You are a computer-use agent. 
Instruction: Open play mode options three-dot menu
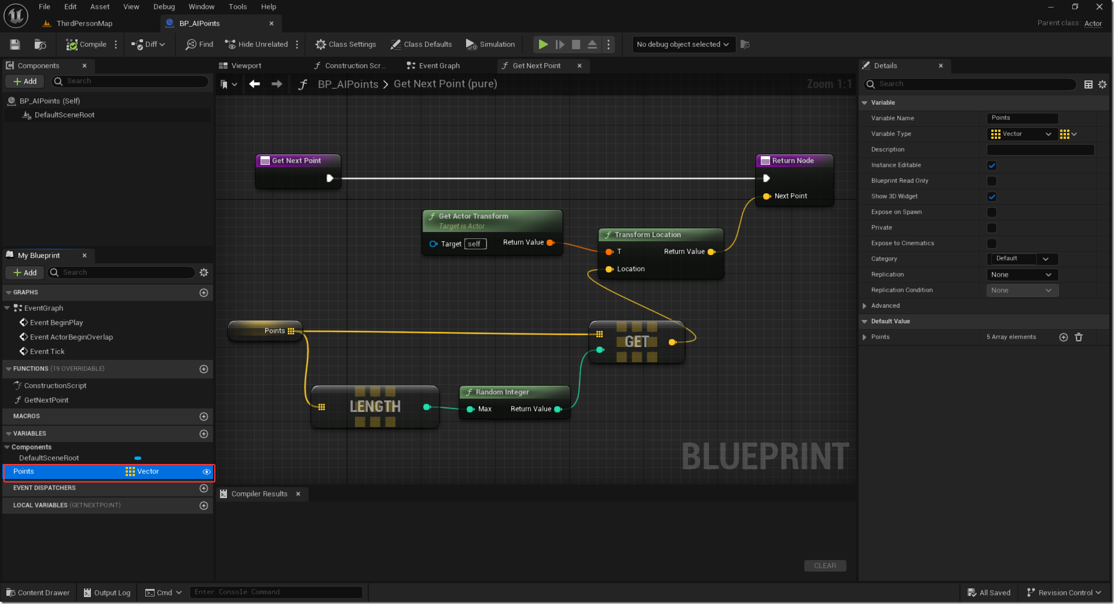(608, 45)
